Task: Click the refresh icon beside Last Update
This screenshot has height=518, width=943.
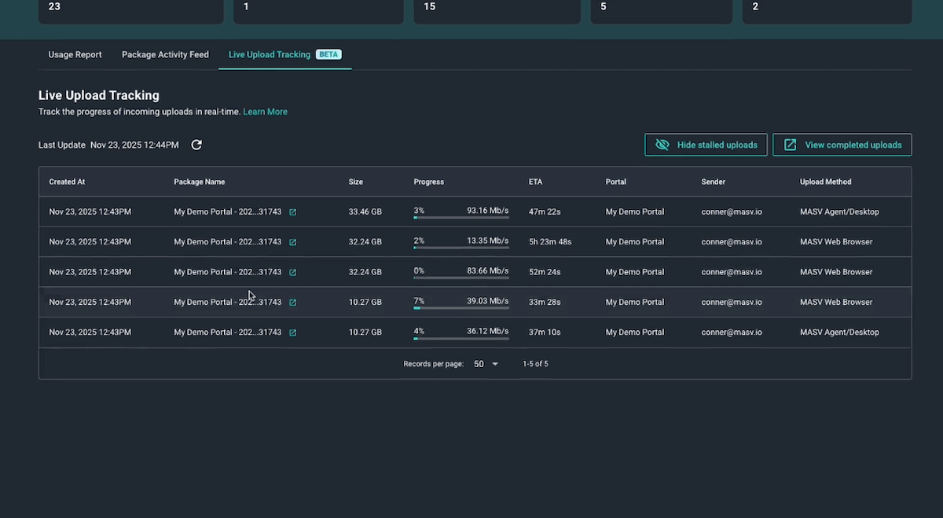Action: coord(196,145)
